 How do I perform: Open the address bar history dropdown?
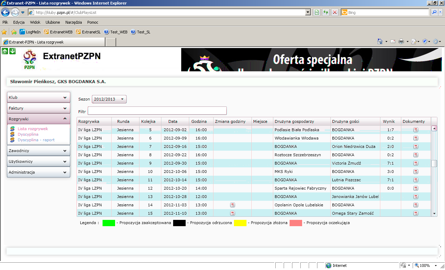pos(308,12)
